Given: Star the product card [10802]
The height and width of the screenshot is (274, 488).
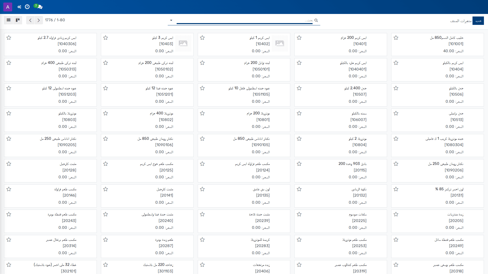Looking at the screenshot, I should pyautogui.click(x=106, y=113).
